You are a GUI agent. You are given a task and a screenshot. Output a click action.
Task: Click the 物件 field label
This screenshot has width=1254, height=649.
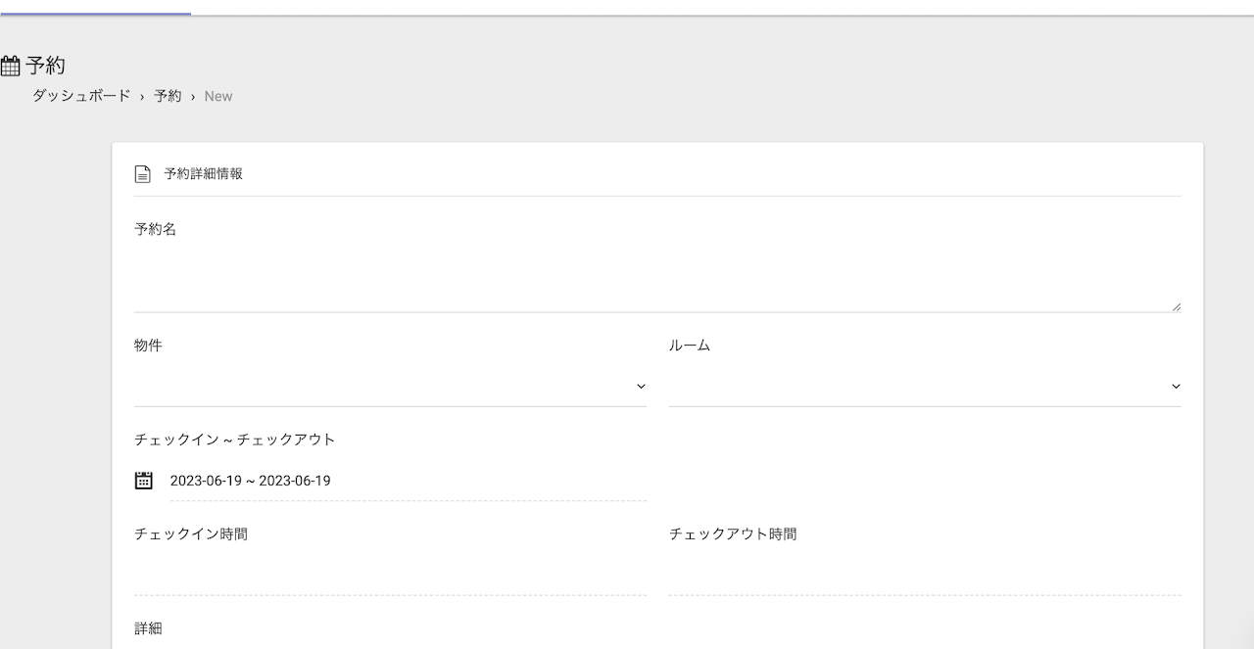[148, 346]
